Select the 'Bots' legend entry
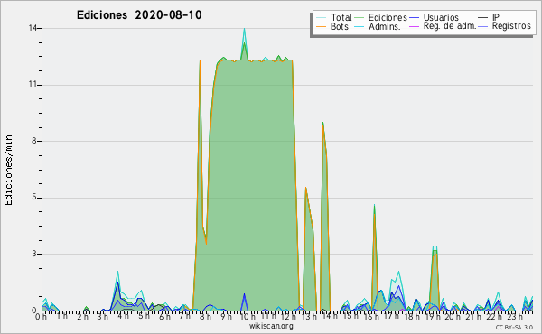The image size is (542, 334). pos(340,26)
